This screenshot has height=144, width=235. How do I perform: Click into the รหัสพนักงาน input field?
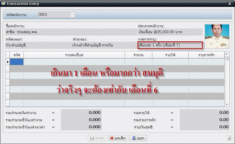(x=54, y=15)
